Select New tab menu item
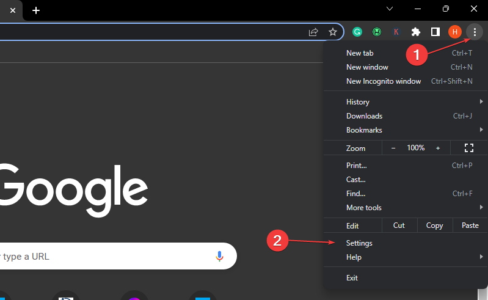This screenshot has height=300, width=488. coord(406,53)
